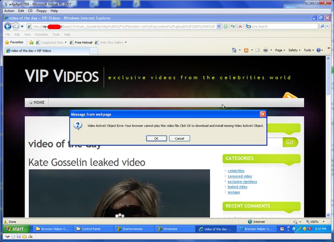The height and width of the screenshot is (242, 334).
Task: Switch to the Control Panel taskbar item
Action: point(94,229)
